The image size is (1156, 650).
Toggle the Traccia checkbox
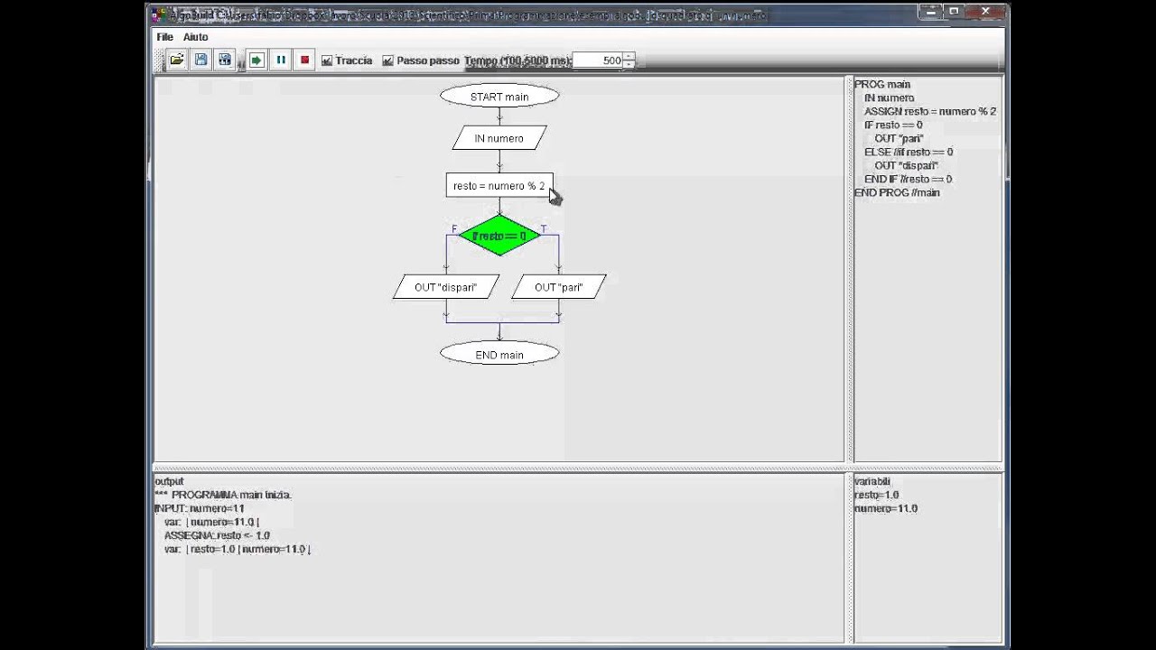tap(327, 60)
